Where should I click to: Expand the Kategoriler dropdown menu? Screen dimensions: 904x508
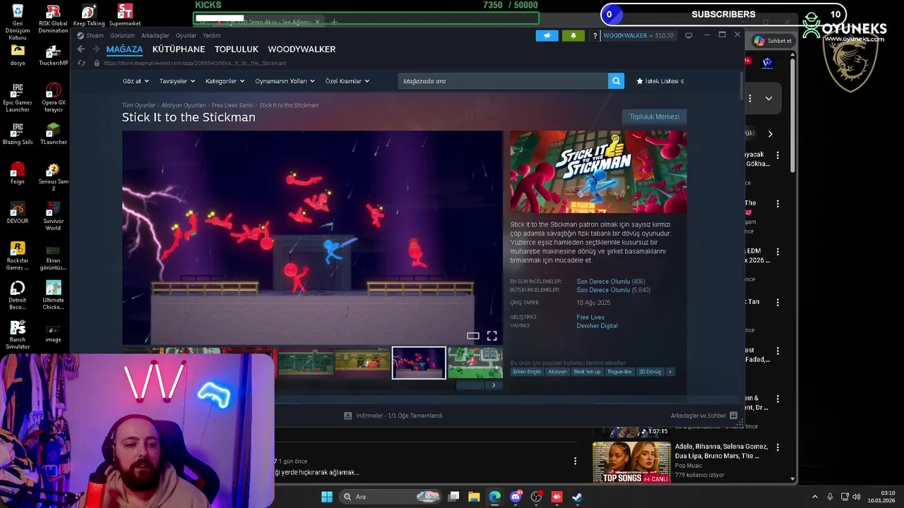[225, 81]
